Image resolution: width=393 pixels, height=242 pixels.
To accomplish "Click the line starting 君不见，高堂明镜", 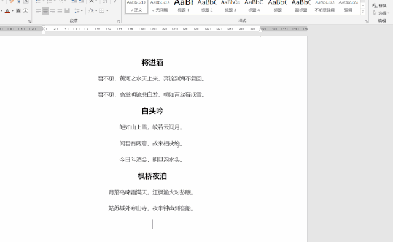I will point(151,95).
